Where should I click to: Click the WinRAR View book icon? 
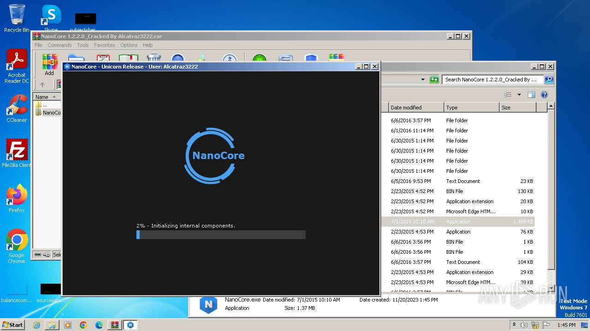(x=129, y=58)
